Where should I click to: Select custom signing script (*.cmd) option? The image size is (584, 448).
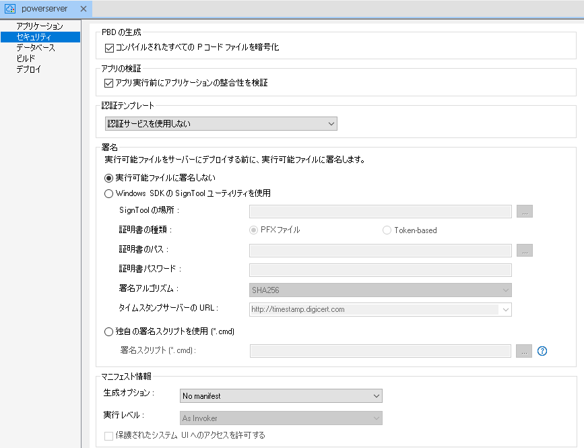coord(108,331)
